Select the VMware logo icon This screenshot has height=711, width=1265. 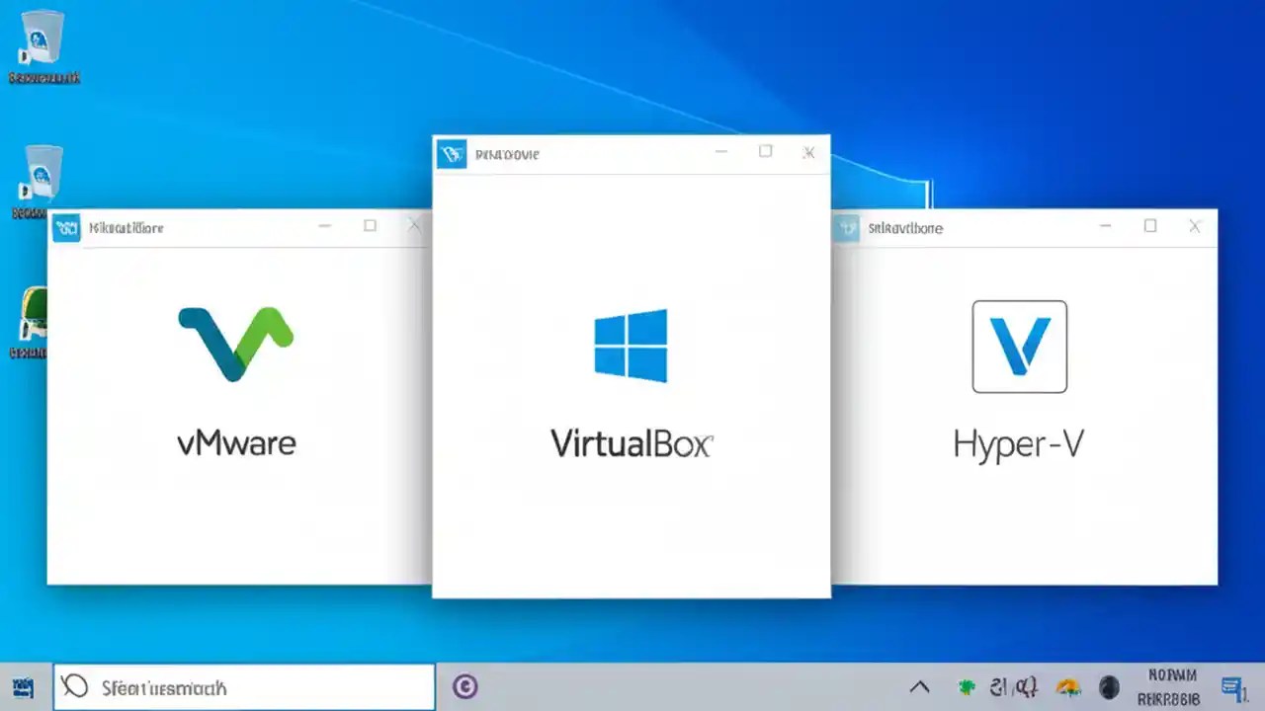coord(236,345)
